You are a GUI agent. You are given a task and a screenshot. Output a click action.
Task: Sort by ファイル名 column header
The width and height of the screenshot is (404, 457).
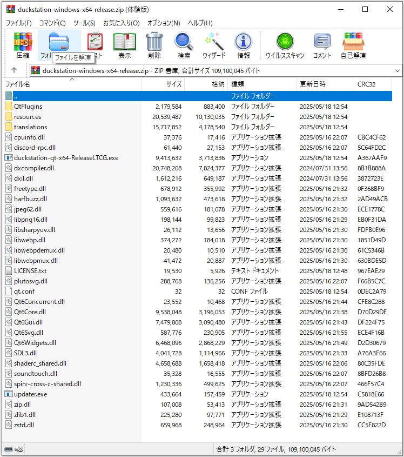tap(72, 84)
